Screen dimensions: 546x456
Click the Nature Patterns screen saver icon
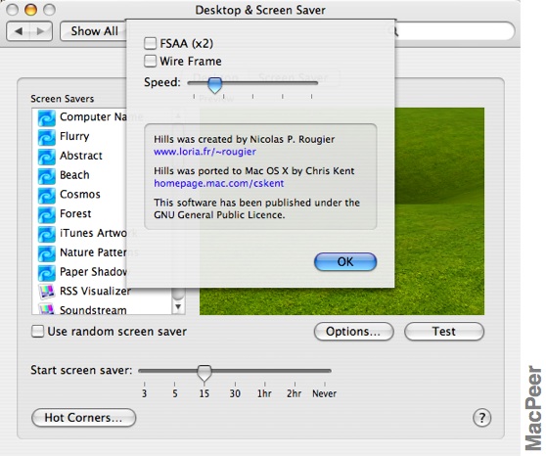[46, 253]
